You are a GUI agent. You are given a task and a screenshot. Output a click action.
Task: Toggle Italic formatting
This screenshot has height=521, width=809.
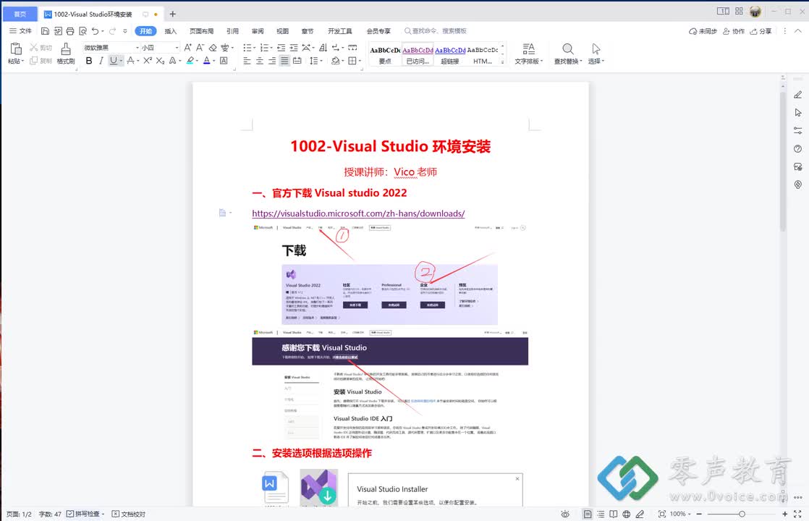tap(101, 61)
